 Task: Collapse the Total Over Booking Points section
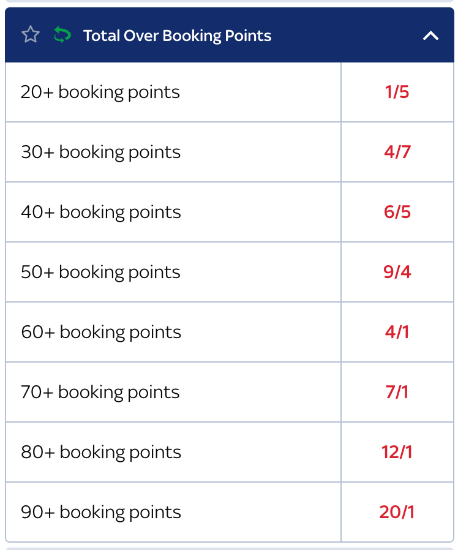pos(431,36)
